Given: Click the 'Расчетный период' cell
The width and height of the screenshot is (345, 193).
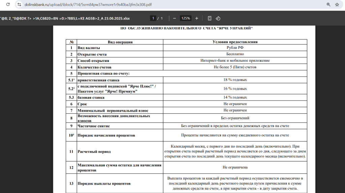Looking at the screenshot, I should [x=120, y=152].
